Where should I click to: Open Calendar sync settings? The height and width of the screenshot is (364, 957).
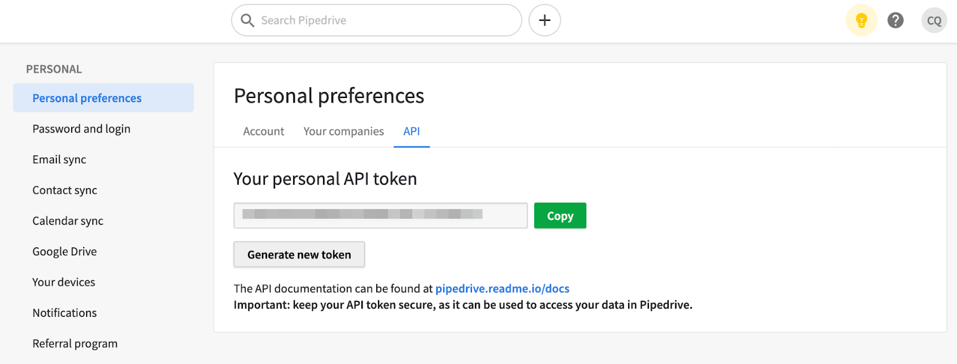[x=68, y=221]
